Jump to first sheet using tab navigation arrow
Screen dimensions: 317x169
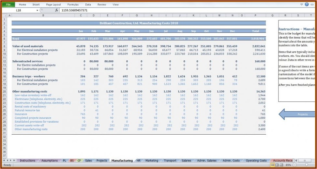(x=4, y=161)
